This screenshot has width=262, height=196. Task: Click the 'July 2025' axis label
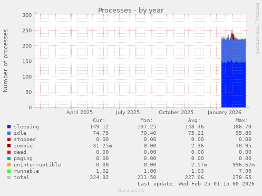(128, 113)
